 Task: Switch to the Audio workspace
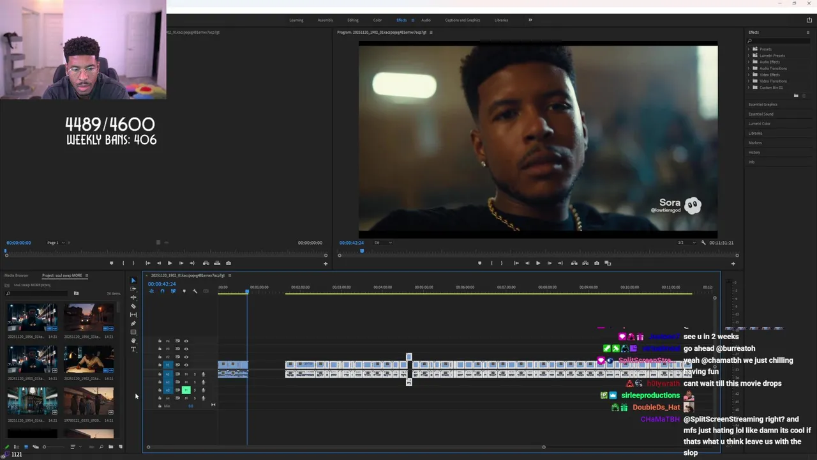click(x=426, y=20)
